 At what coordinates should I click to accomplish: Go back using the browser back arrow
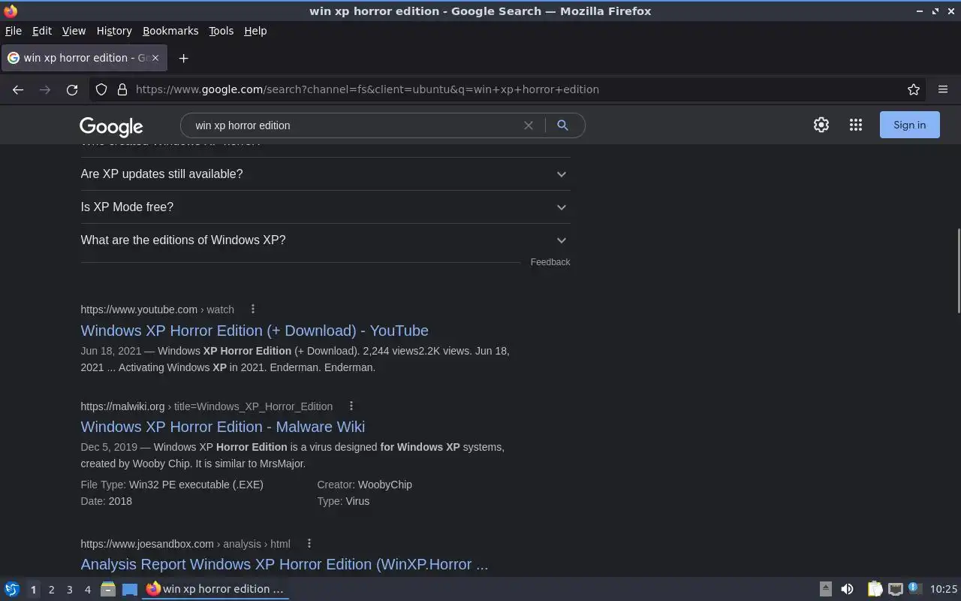(x=18, y=89)
